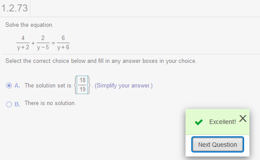Choose option B no solution radio
The height and width of the screenshot is (160, 260).
[x=9, y=105]
